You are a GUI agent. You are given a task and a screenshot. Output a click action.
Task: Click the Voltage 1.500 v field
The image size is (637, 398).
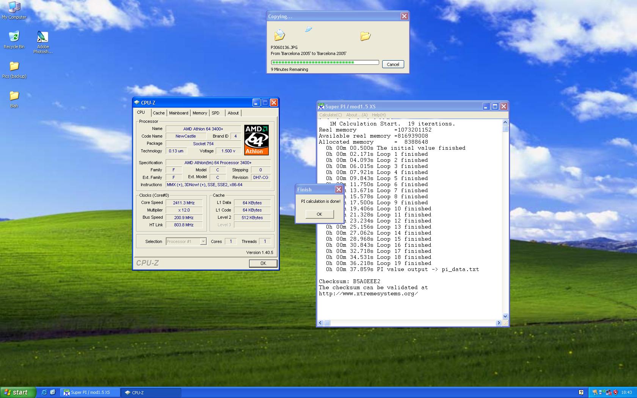pos(228,151)
